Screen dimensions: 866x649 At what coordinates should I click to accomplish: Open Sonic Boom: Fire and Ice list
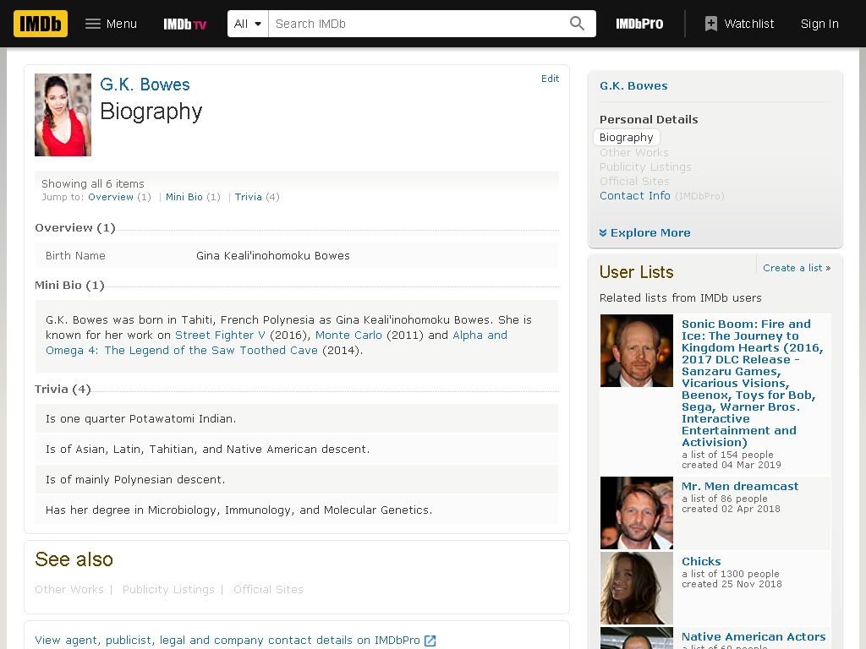click(x=752, y=383)
